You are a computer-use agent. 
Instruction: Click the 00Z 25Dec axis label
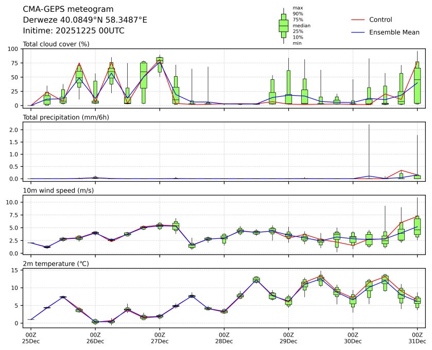tap(31, 338)
